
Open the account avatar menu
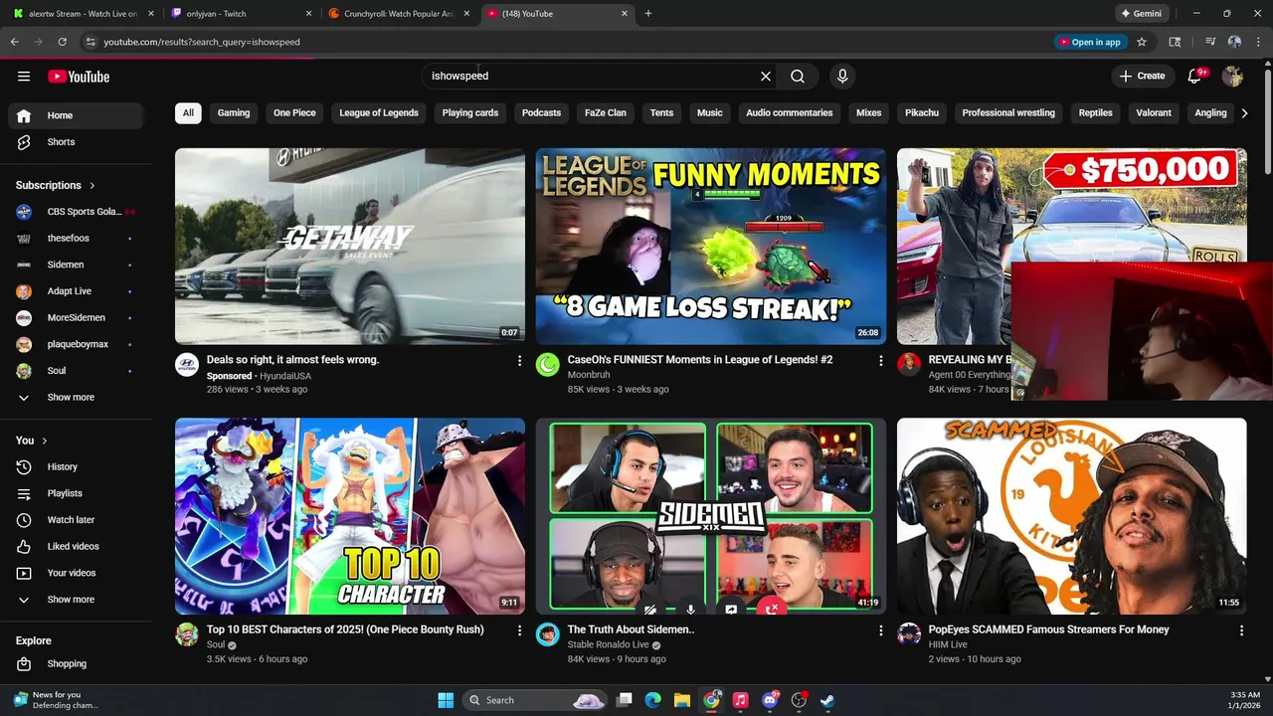coord(1233,76)
